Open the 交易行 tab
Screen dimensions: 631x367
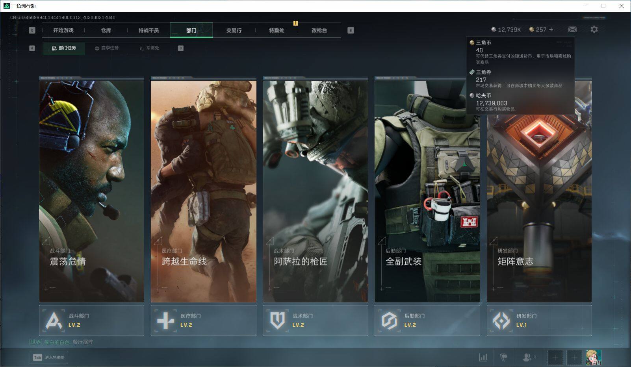coord(234,30)
